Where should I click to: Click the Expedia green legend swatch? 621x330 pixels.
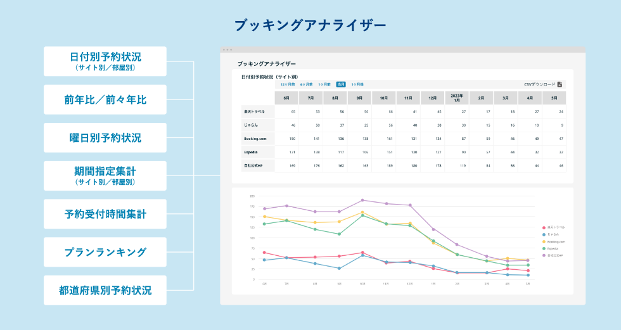(x=544, y=248)
